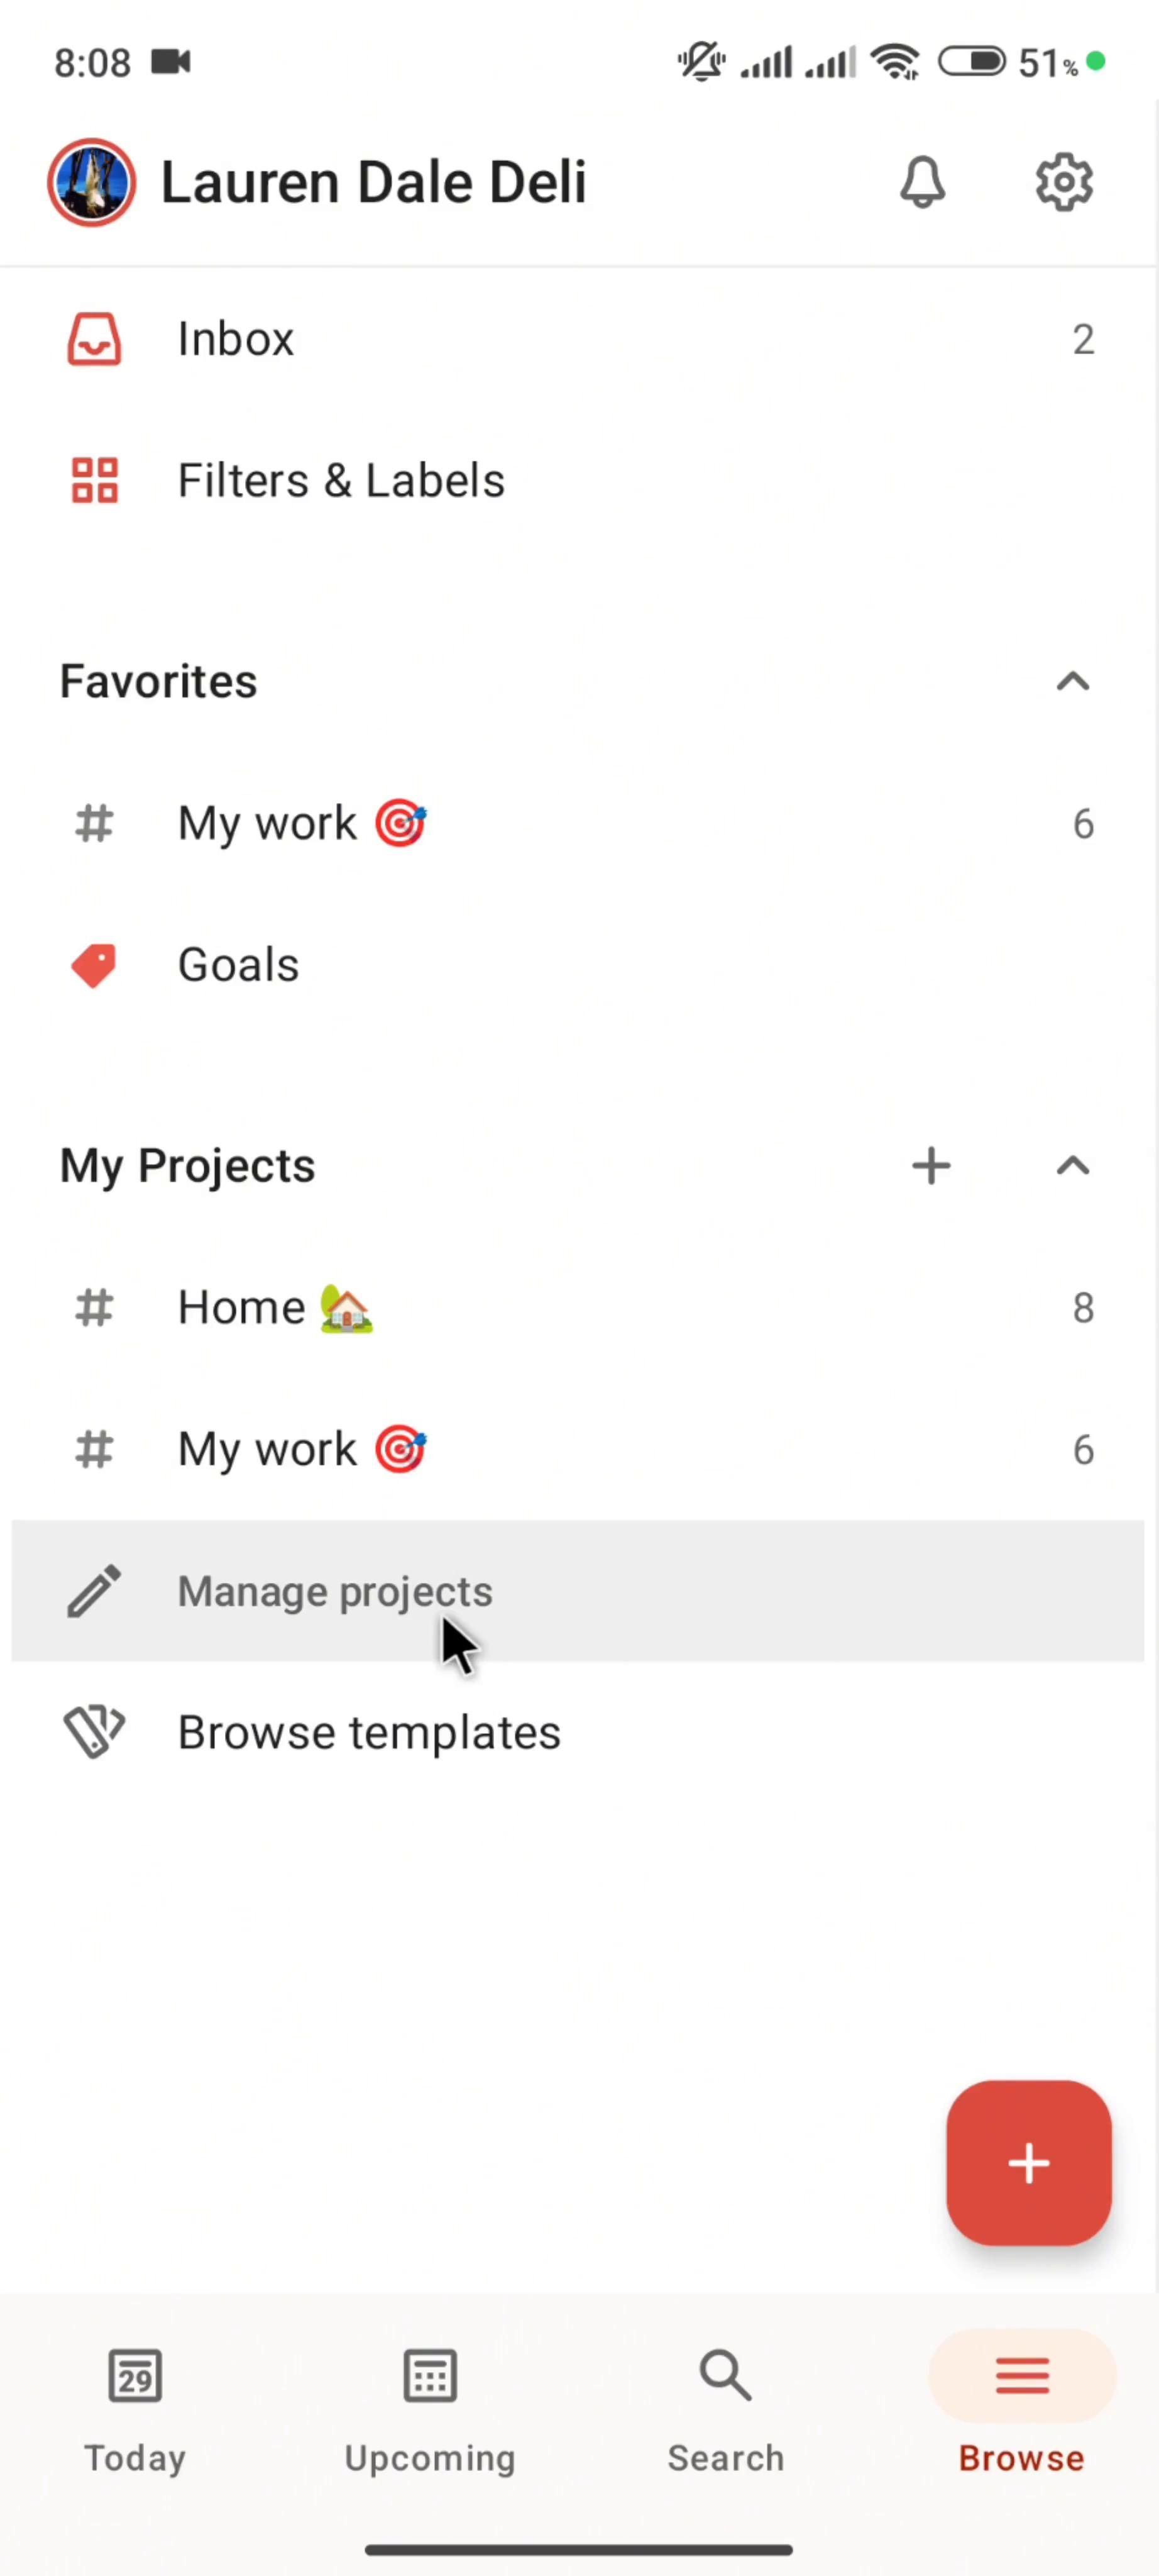Tap the profile avatar picture

91,183
